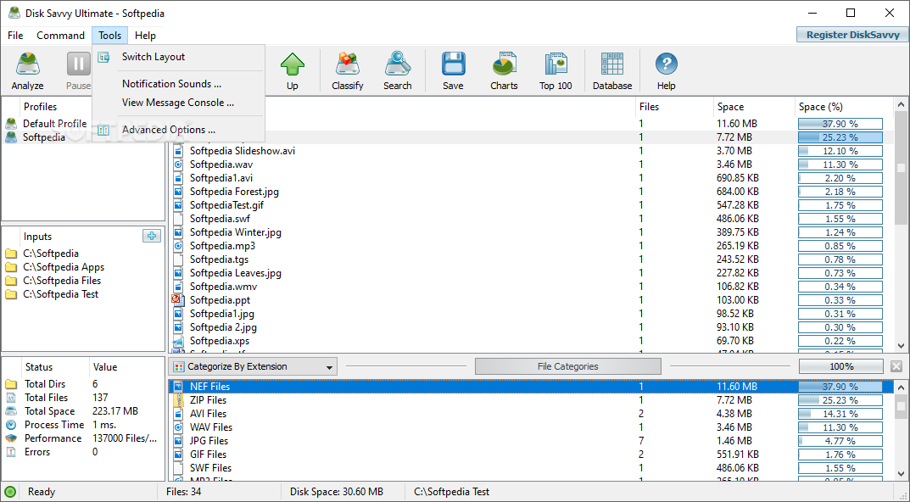Open the Command menu
This screenshot has width=910, height=502.
pyautogui.click(x=60, y=36)
